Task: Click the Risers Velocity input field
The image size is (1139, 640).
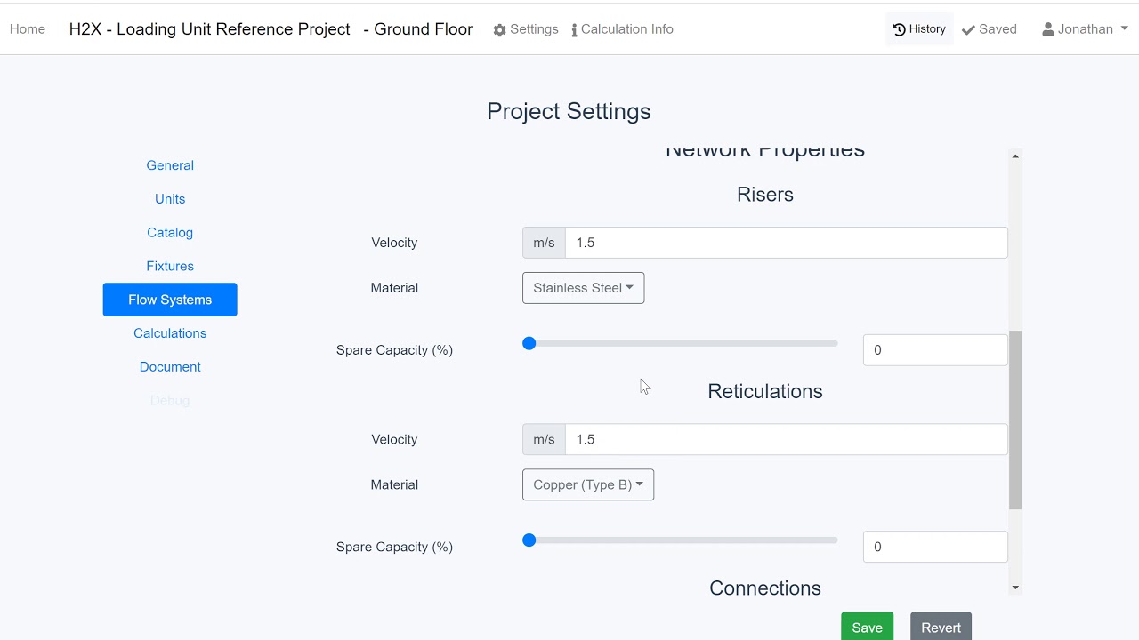Action: [x=786, y=243]
